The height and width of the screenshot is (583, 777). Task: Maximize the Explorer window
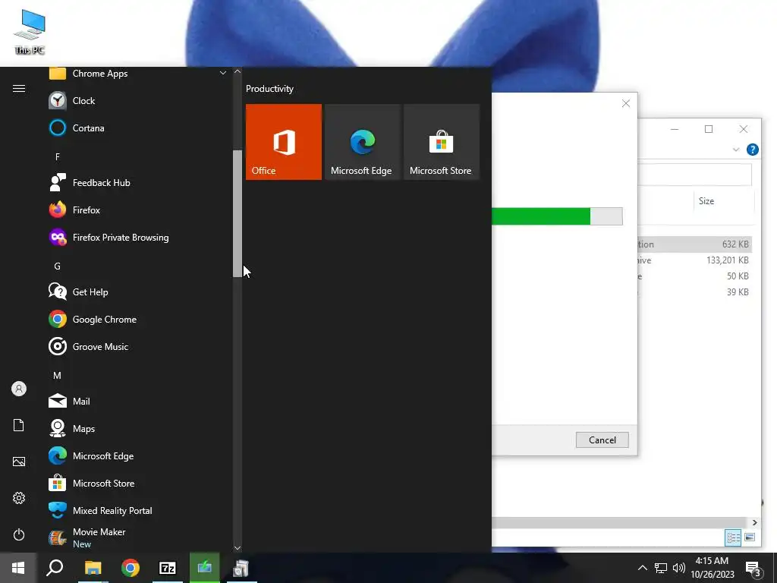point(709,129)
